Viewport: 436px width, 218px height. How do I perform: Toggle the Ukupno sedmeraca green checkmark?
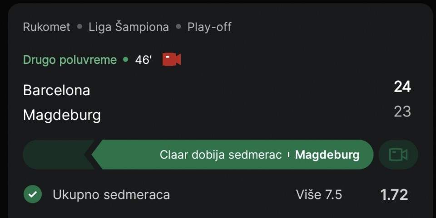pyautogui.click(x=33, y=194)
